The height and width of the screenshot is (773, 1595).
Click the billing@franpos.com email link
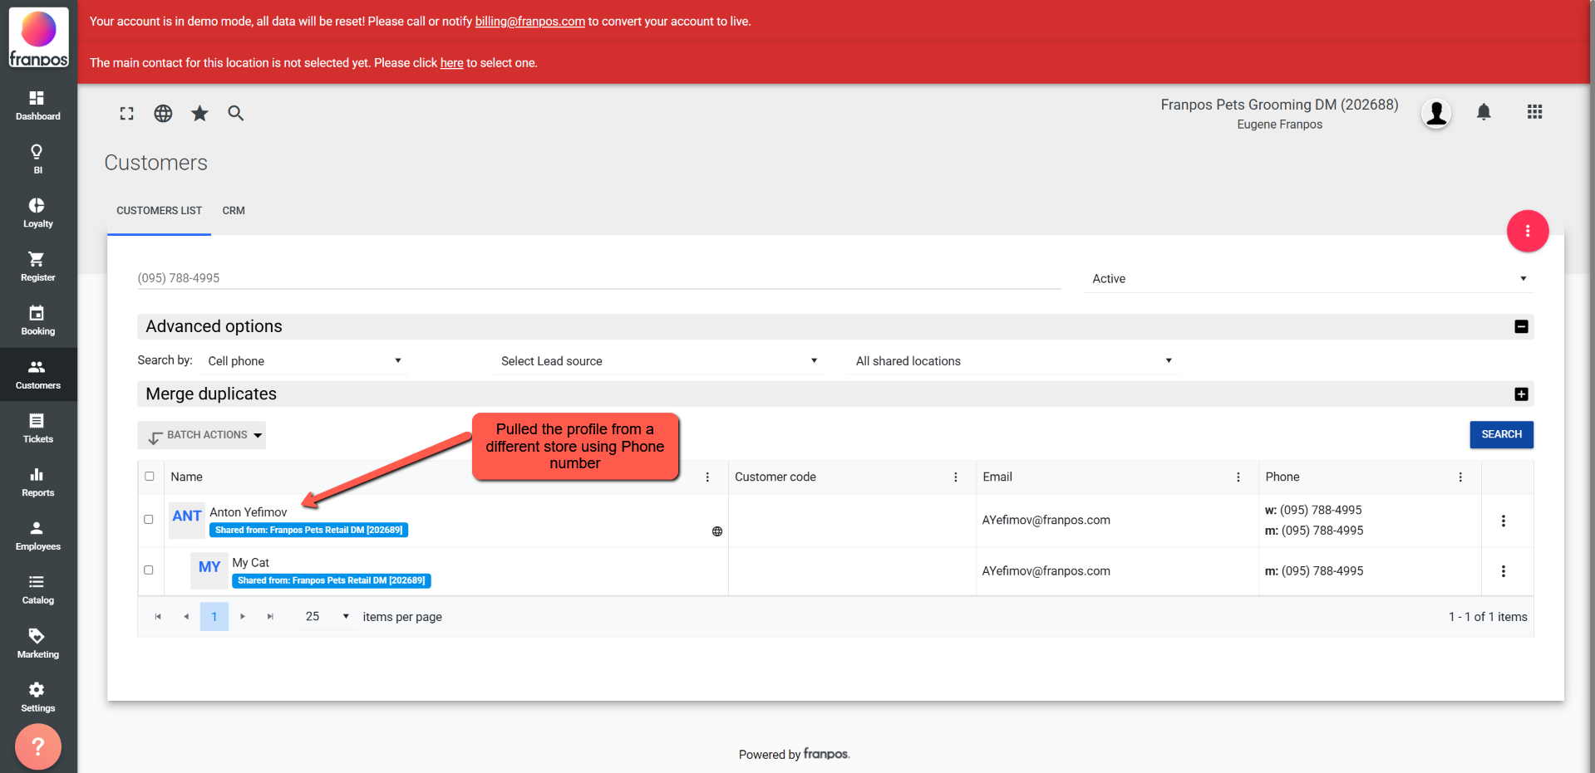pos(529,22)
